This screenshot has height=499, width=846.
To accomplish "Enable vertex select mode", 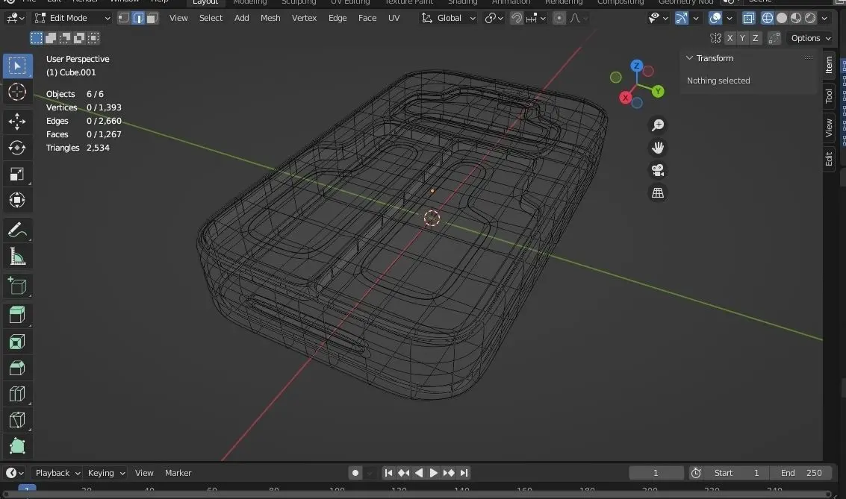I will click(x=124, y=19).
